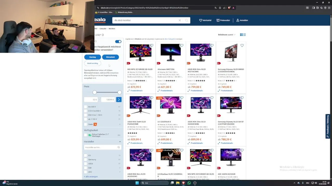Go to Monitore breadcrumb
This screenshot has height=186, width=332.
[112, 29]
